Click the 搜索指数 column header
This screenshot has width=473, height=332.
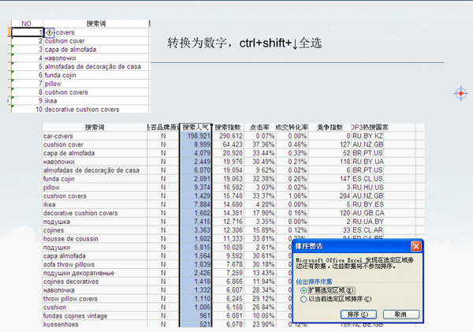(x=228, y=126)
